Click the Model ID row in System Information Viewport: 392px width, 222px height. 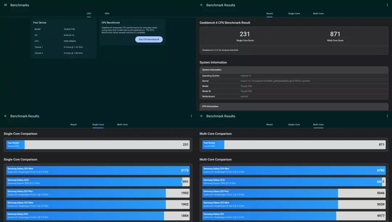click(x=294, y=91)
